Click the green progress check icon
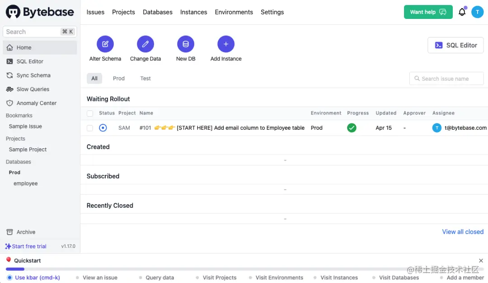 tap(352, 128)
